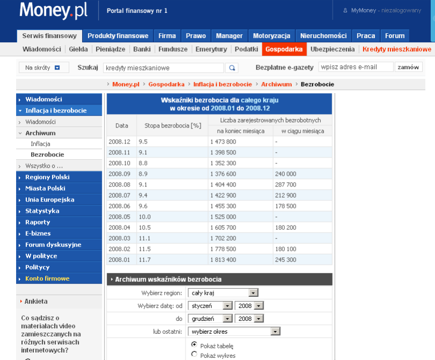Select the Gospodarka submenu item
This screenshot has width=435, height=360.
[284, 49]
